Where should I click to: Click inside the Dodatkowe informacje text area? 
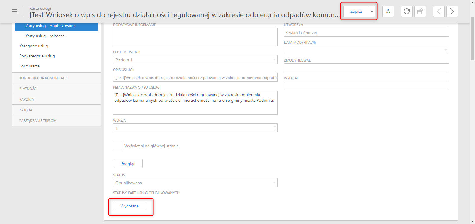[x=195, y=37]
